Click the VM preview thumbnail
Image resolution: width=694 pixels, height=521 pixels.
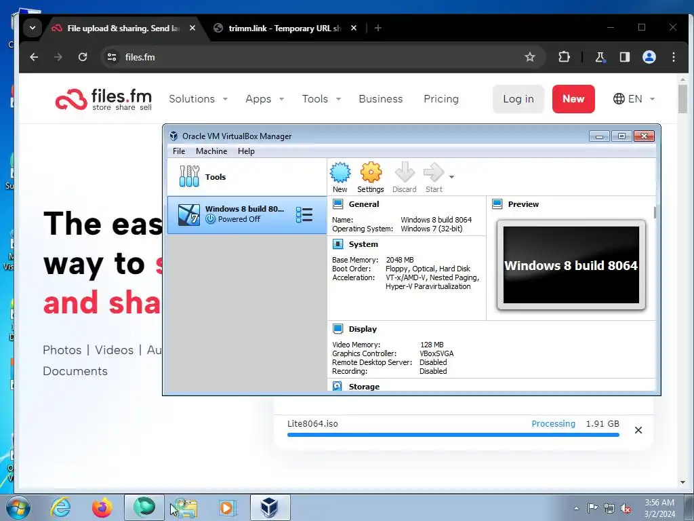tap(571, 265)
